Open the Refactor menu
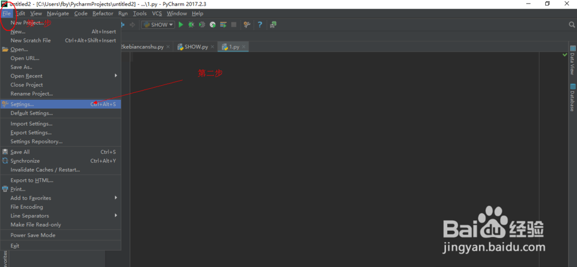Screen dimensions: 577x267 (x=103, y=14)
